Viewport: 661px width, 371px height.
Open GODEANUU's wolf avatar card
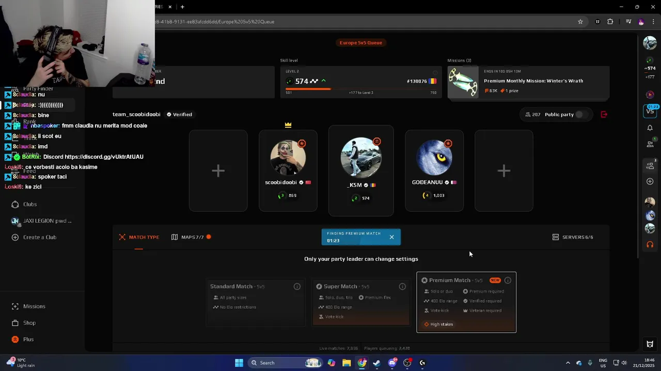point(434,157)
